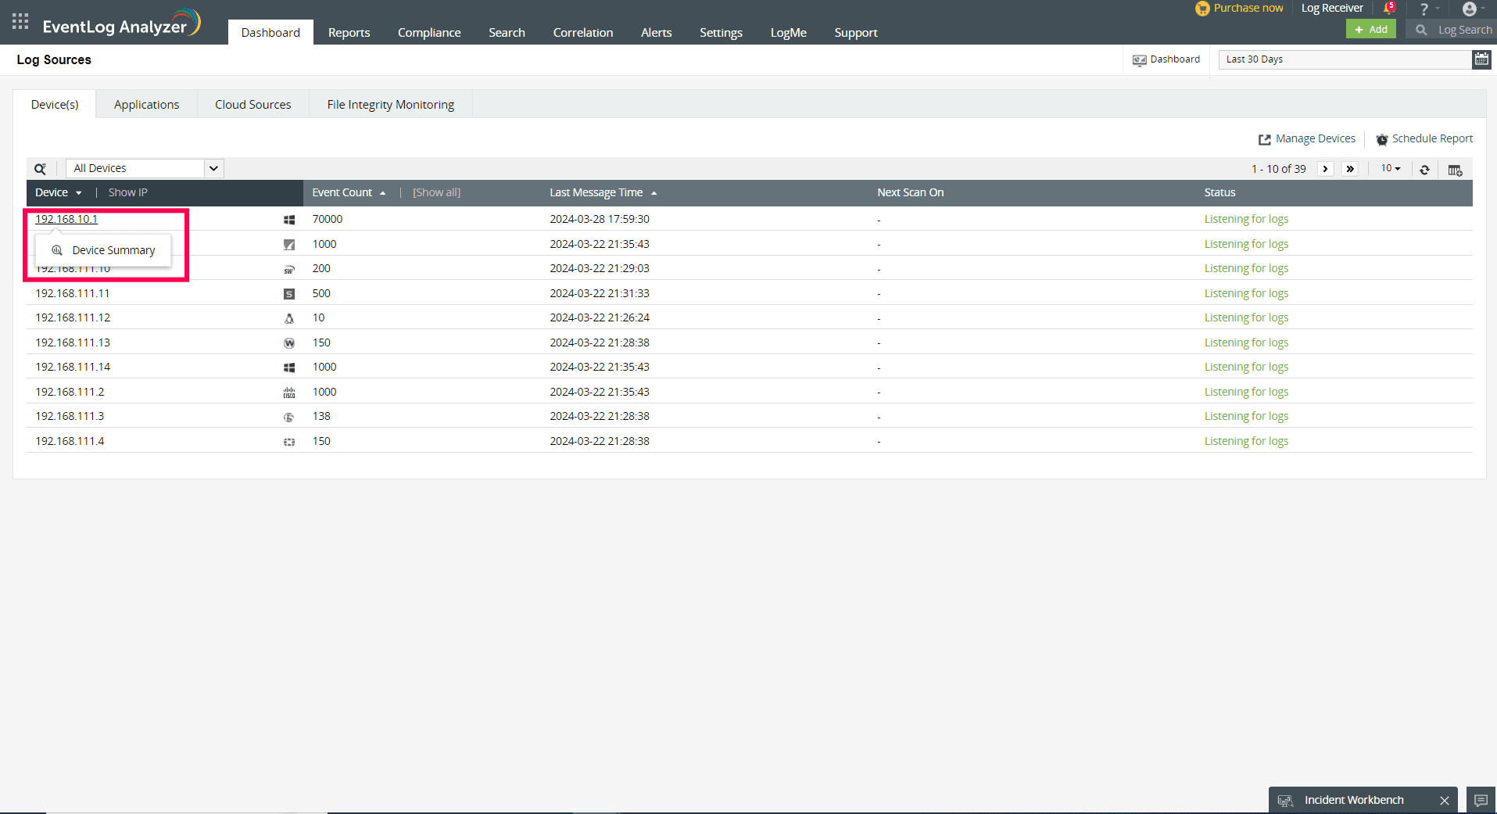Open the LogMe tab
The width and height of the screenshot is (1497, 814).
788,32
